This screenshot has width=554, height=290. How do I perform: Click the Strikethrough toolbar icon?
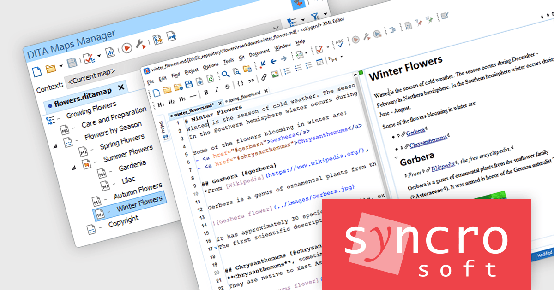click(227, 87)
